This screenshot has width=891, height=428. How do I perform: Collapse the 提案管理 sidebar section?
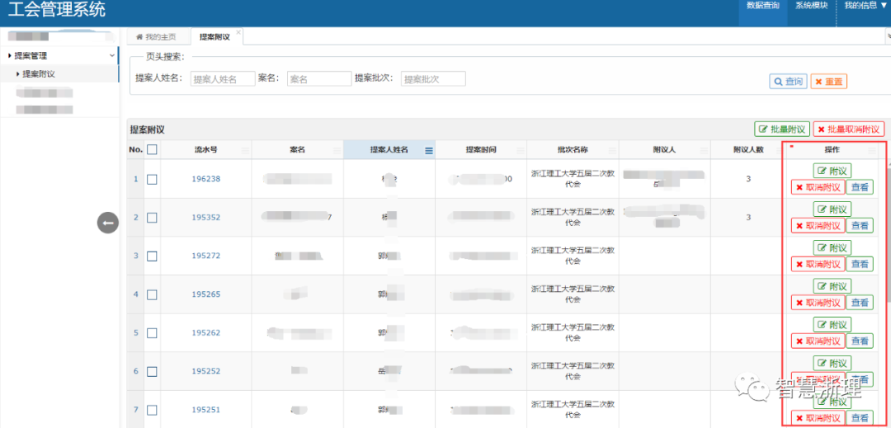[x=112, y=55]
